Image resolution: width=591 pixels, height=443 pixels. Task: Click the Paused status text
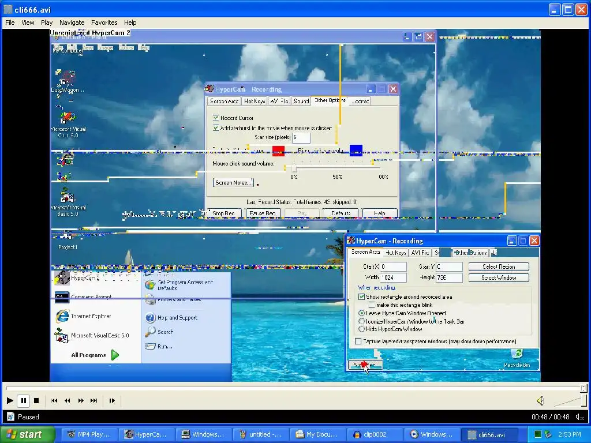click(x=28, y=417)
